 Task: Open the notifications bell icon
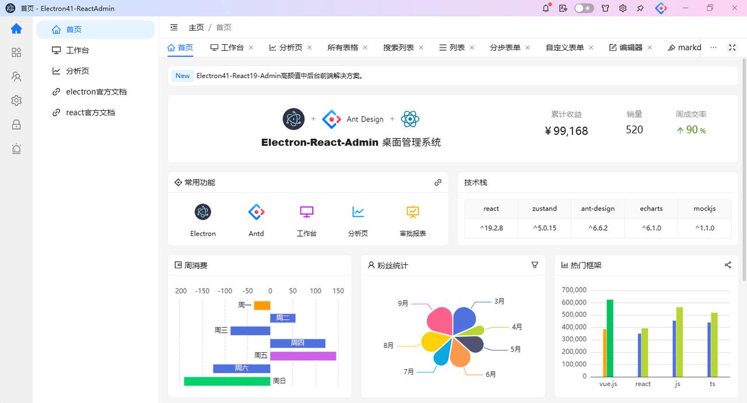546,8
